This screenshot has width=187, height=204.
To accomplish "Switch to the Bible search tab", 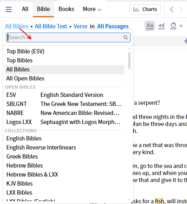I will 44,9.
